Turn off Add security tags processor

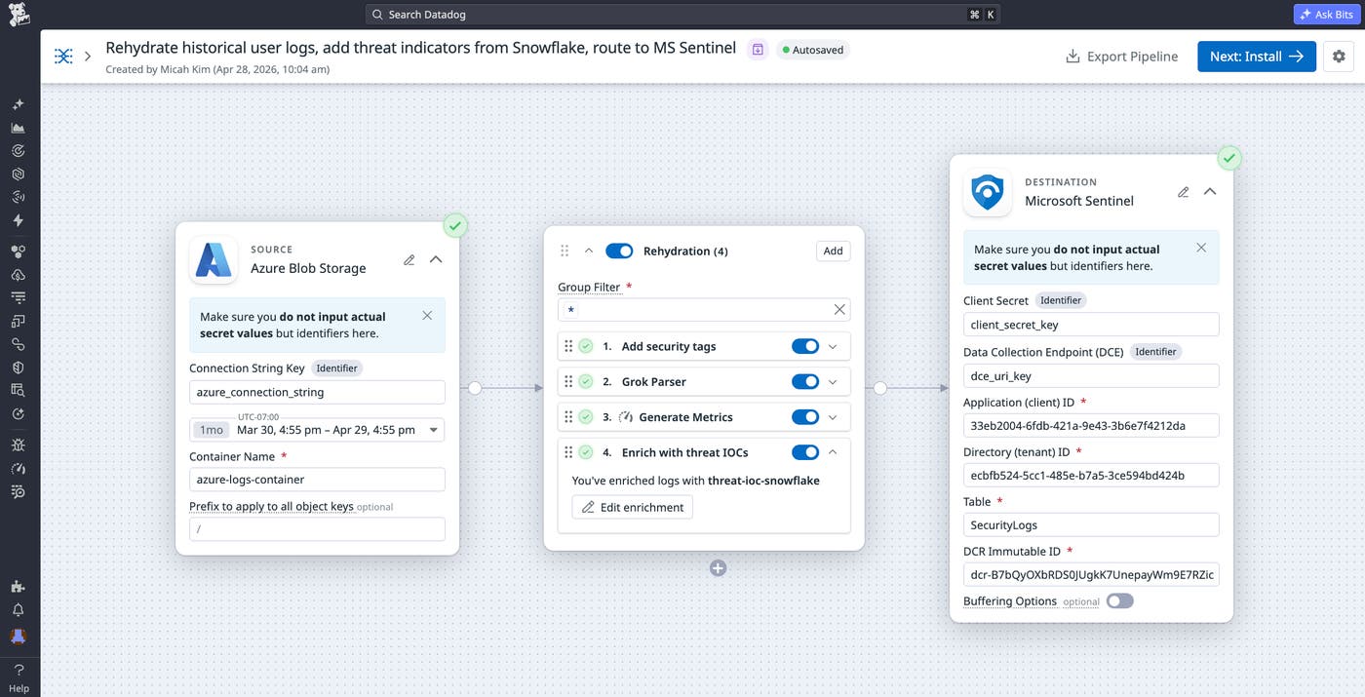(x=805, y=347)
